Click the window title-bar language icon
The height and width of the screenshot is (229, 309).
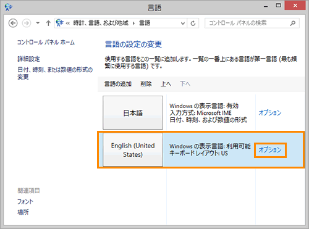pos(9,7)
